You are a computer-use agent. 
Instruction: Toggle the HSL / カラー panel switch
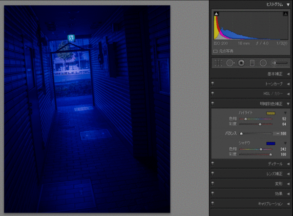212,94
